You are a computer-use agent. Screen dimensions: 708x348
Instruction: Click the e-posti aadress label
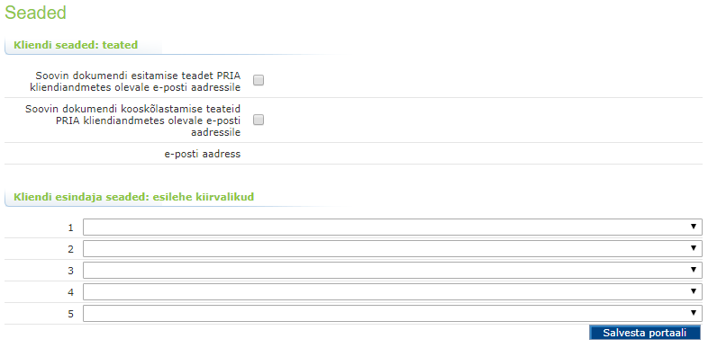(x=203, y=154)
